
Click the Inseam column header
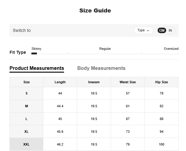pyautogui.click(x=94, y=82)
